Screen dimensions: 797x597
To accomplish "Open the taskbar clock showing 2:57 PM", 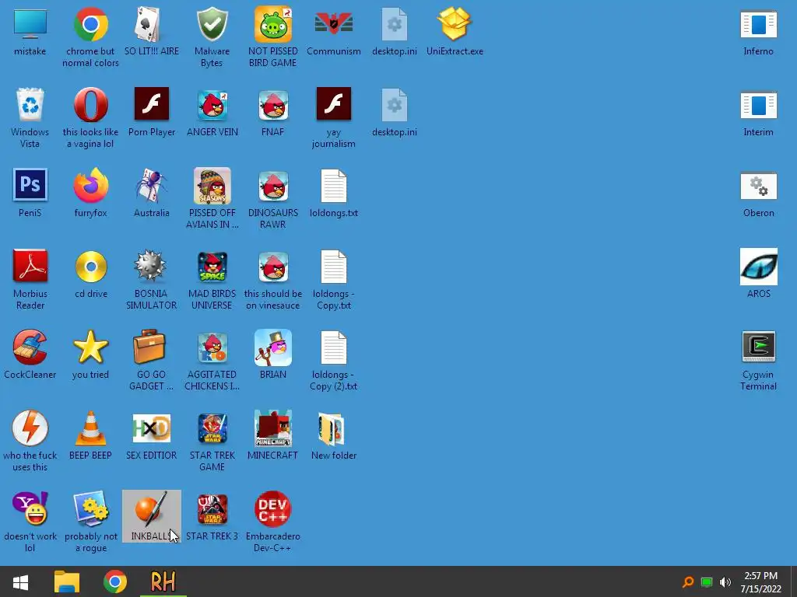I will click(760, 582).
